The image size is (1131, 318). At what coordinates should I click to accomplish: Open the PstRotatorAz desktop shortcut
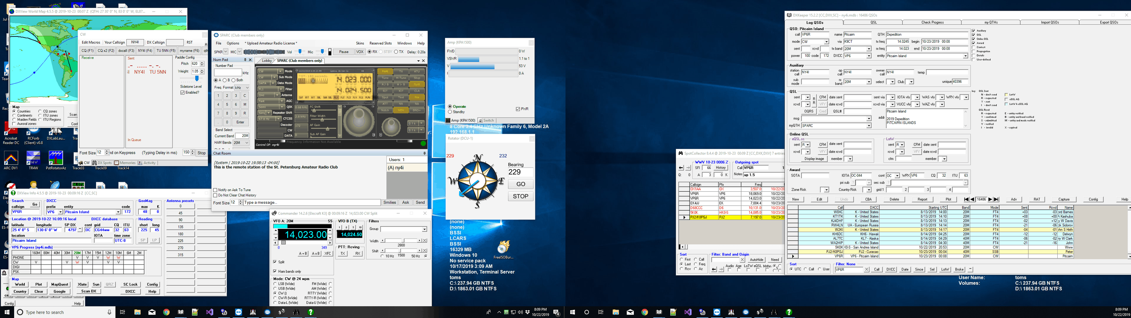point(56,160)
